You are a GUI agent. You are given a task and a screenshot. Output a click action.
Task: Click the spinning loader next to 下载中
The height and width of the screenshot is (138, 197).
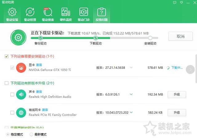tap(168, 68)
